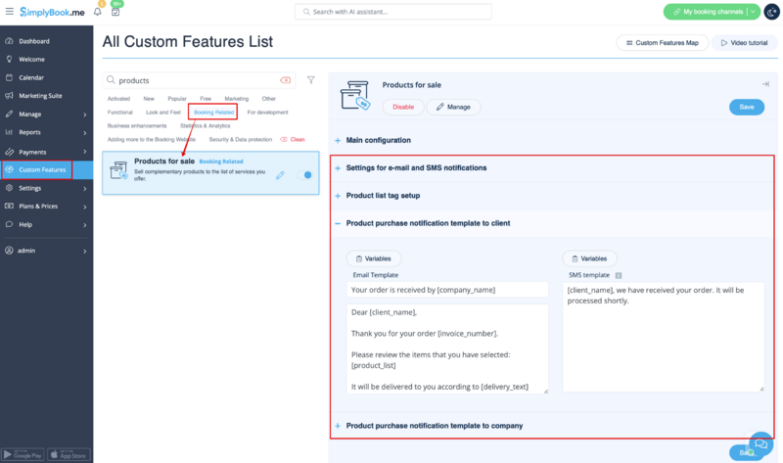
Task: Click Search with AI assistant field
Action: pos(393,12)
